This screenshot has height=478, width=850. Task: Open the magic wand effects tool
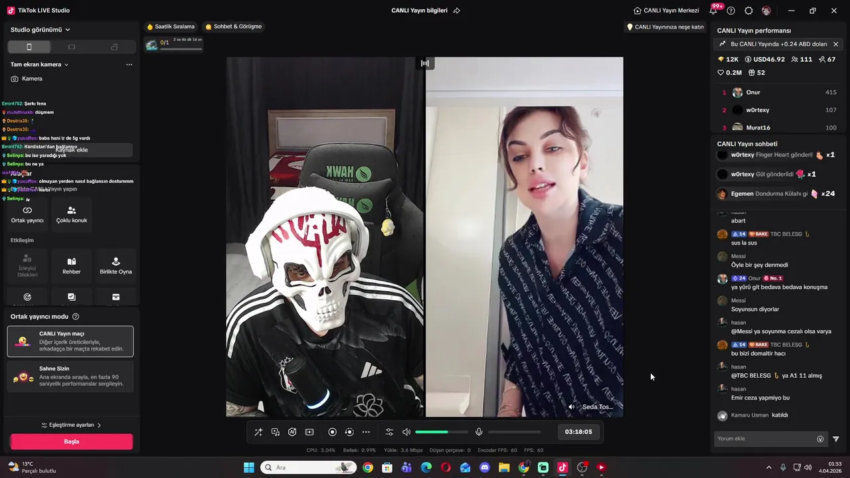pyautogui.click(x=258, y=432)
